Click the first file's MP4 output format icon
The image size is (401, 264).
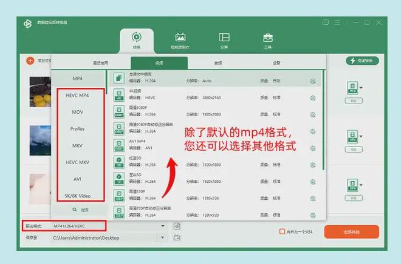coord(352,88)
